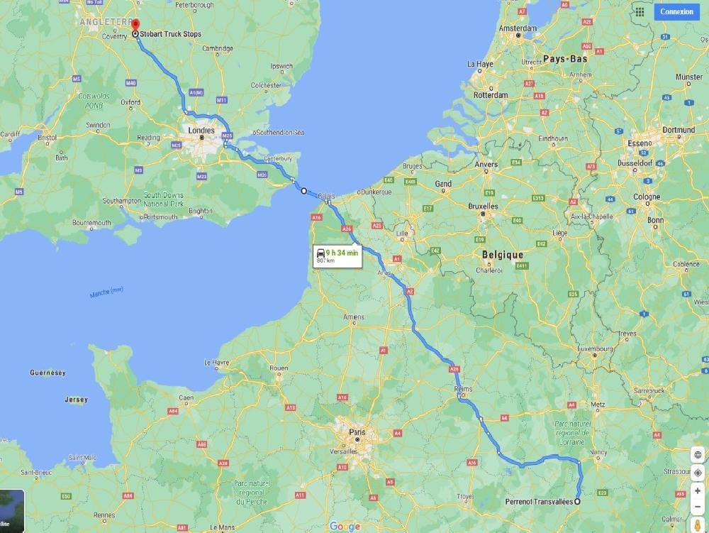The height and width of the screenshot is (533, 709).
Task: Select the Perrenot Transvallées origin marker
Action: pyautogui.click(x=577, y=501)
